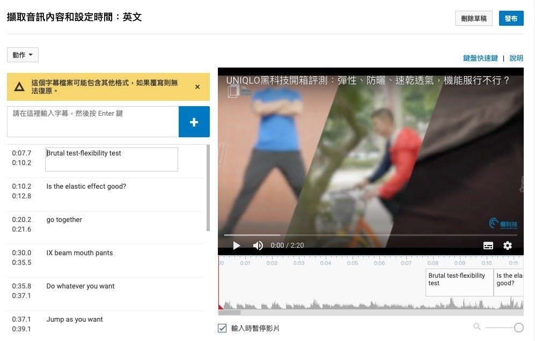Image resolution: width=535 pixels, height=341 pixels.
Task: Toggle subtitles with the captions icon
Action: [x=488, y=246]
